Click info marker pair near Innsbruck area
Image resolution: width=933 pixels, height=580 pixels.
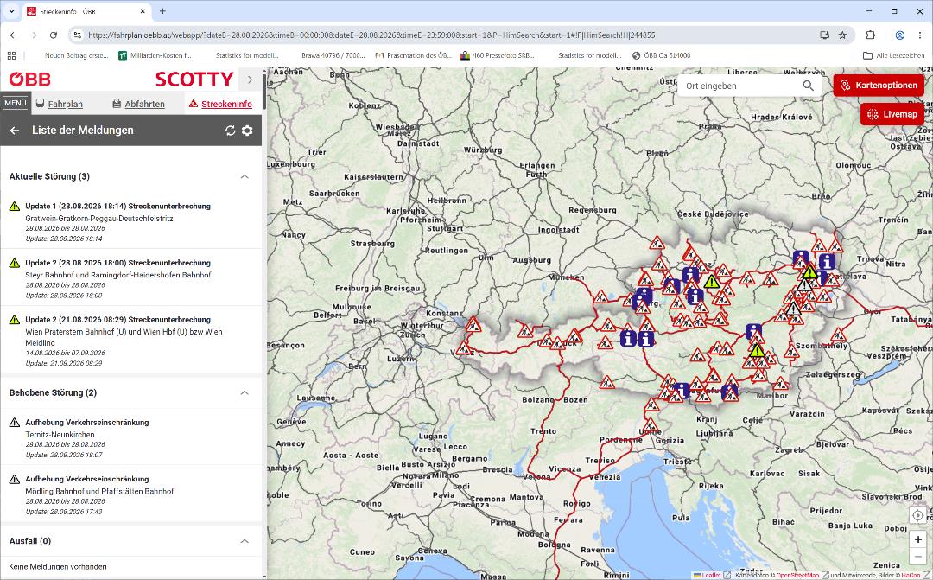[637, 339]
